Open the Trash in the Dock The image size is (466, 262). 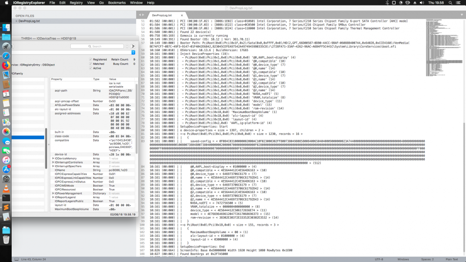(6, 240)
